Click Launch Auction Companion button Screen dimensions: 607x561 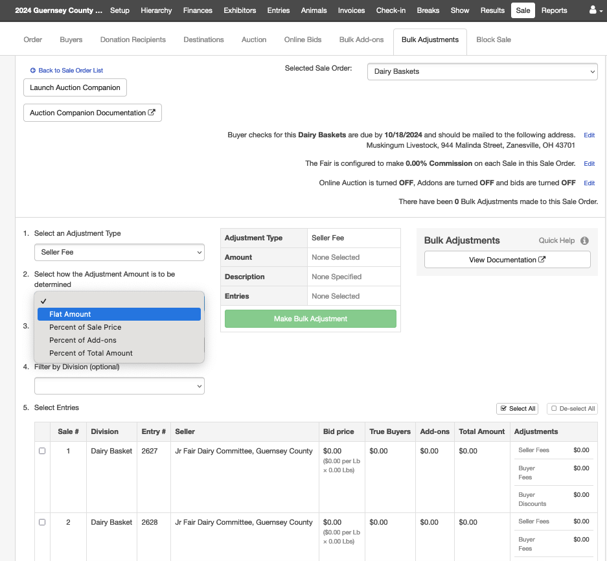click(75, 87)
